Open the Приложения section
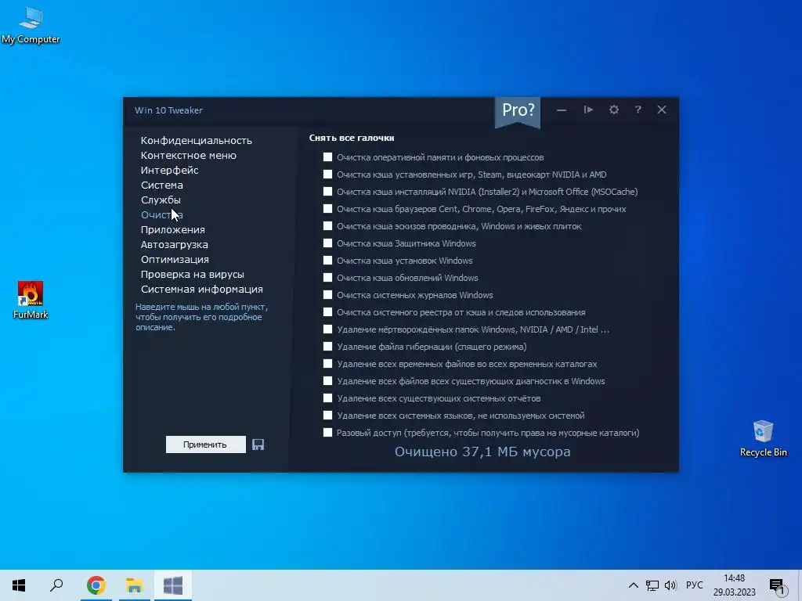 (173, 229)
